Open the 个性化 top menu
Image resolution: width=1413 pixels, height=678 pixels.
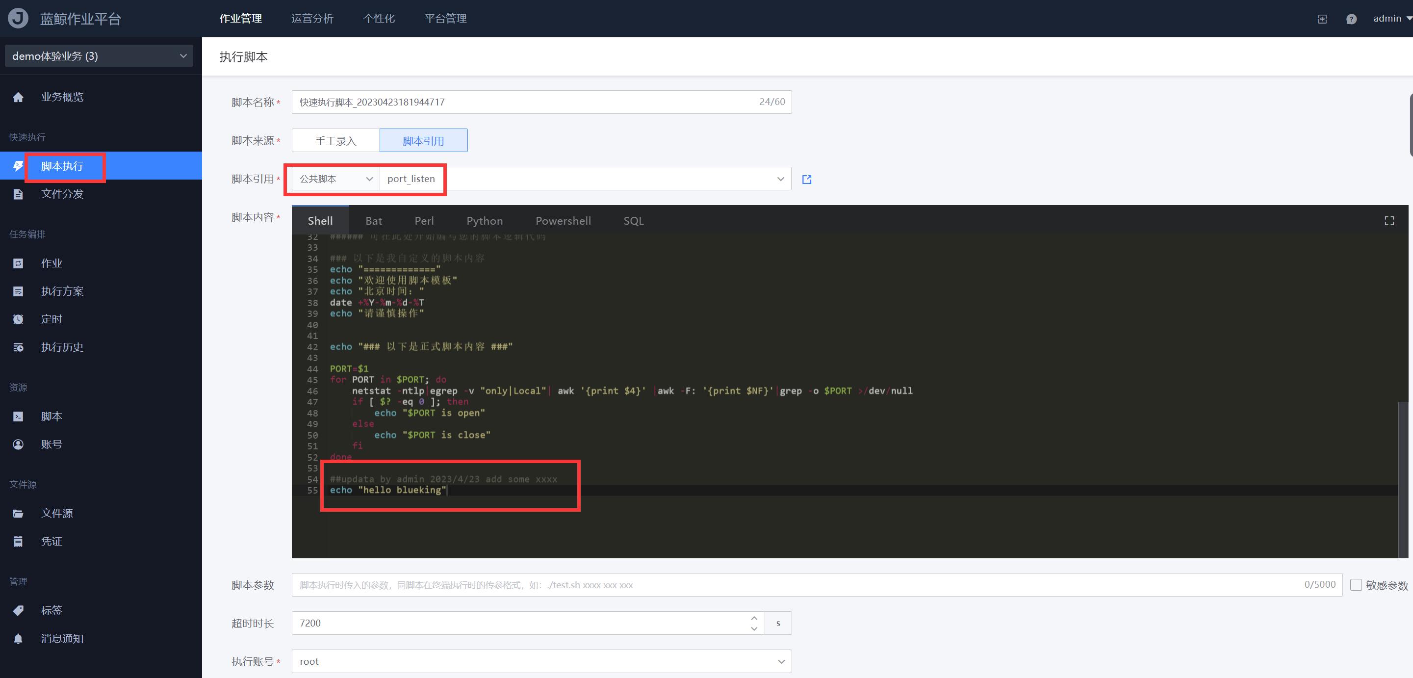[x=379, y=18]
